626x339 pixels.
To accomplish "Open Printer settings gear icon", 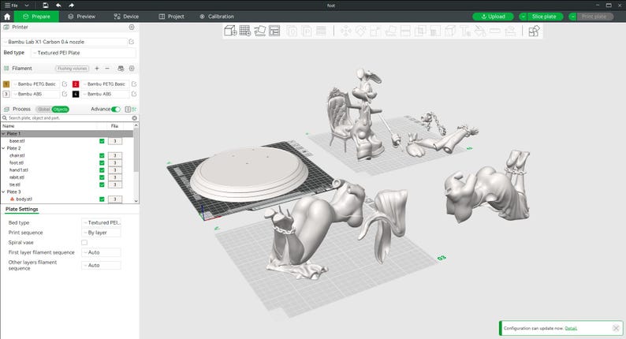I will click(x=132, y=27).
